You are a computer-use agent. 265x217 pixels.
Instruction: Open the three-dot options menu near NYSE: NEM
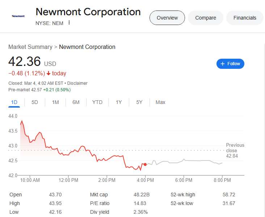pyautogui.click(x=69, y=23)
